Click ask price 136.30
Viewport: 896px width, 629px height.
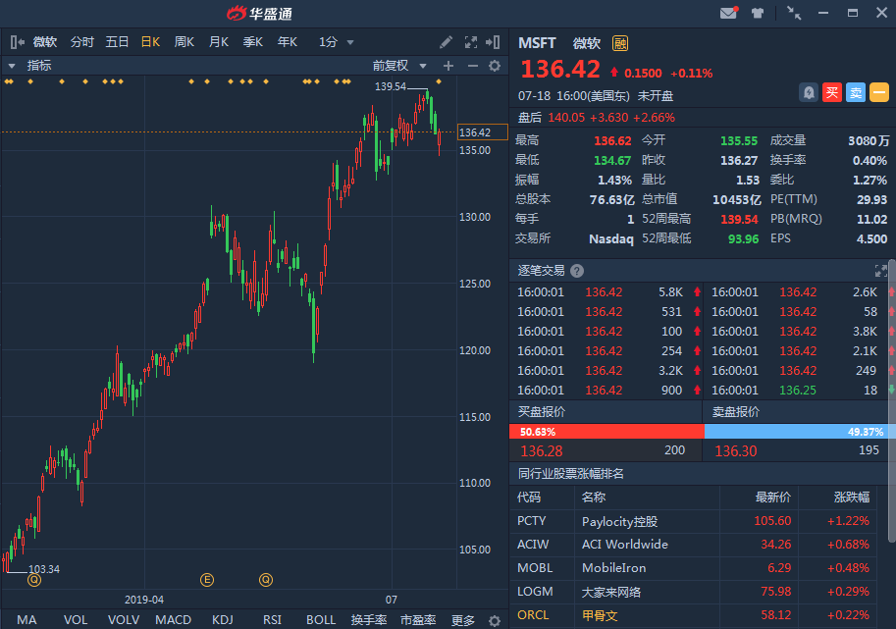click(735, 450)
